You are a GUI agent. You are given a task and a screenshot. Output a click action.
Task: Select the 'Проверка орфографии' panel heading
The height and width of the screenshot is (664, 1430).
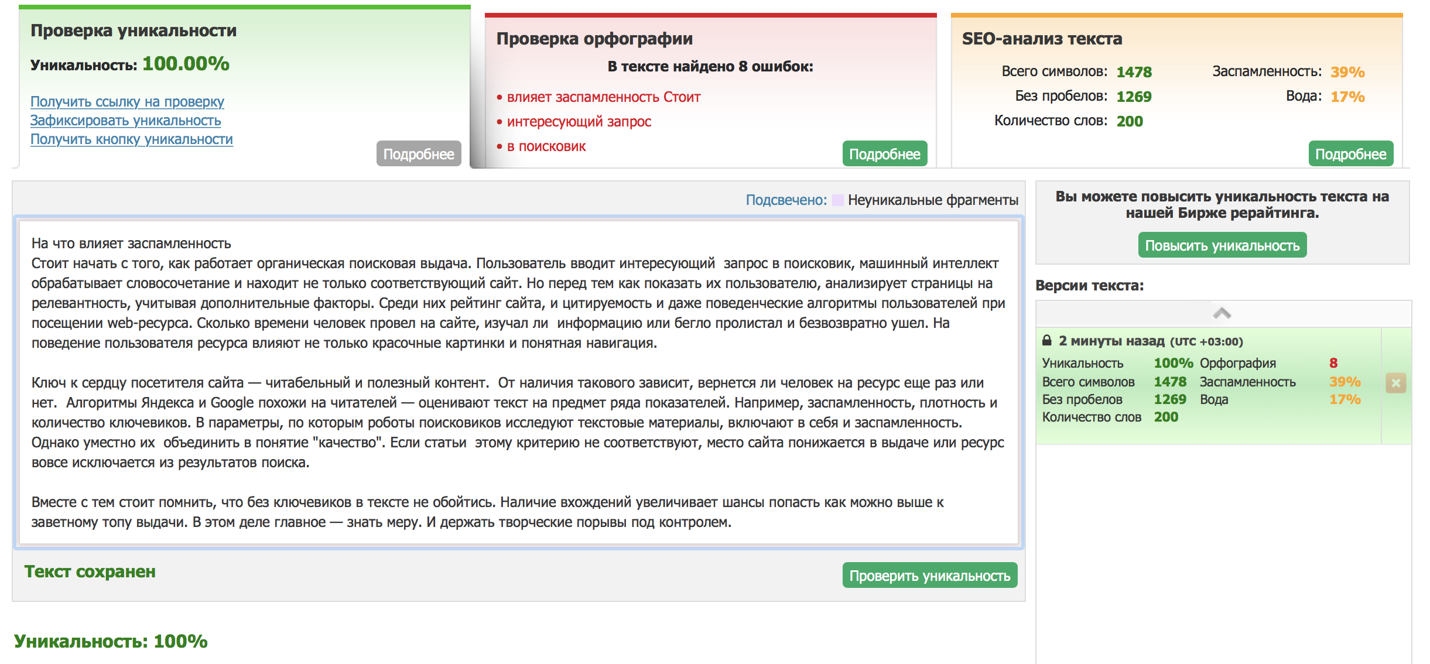pyautogui.click(x=594, y=39)
